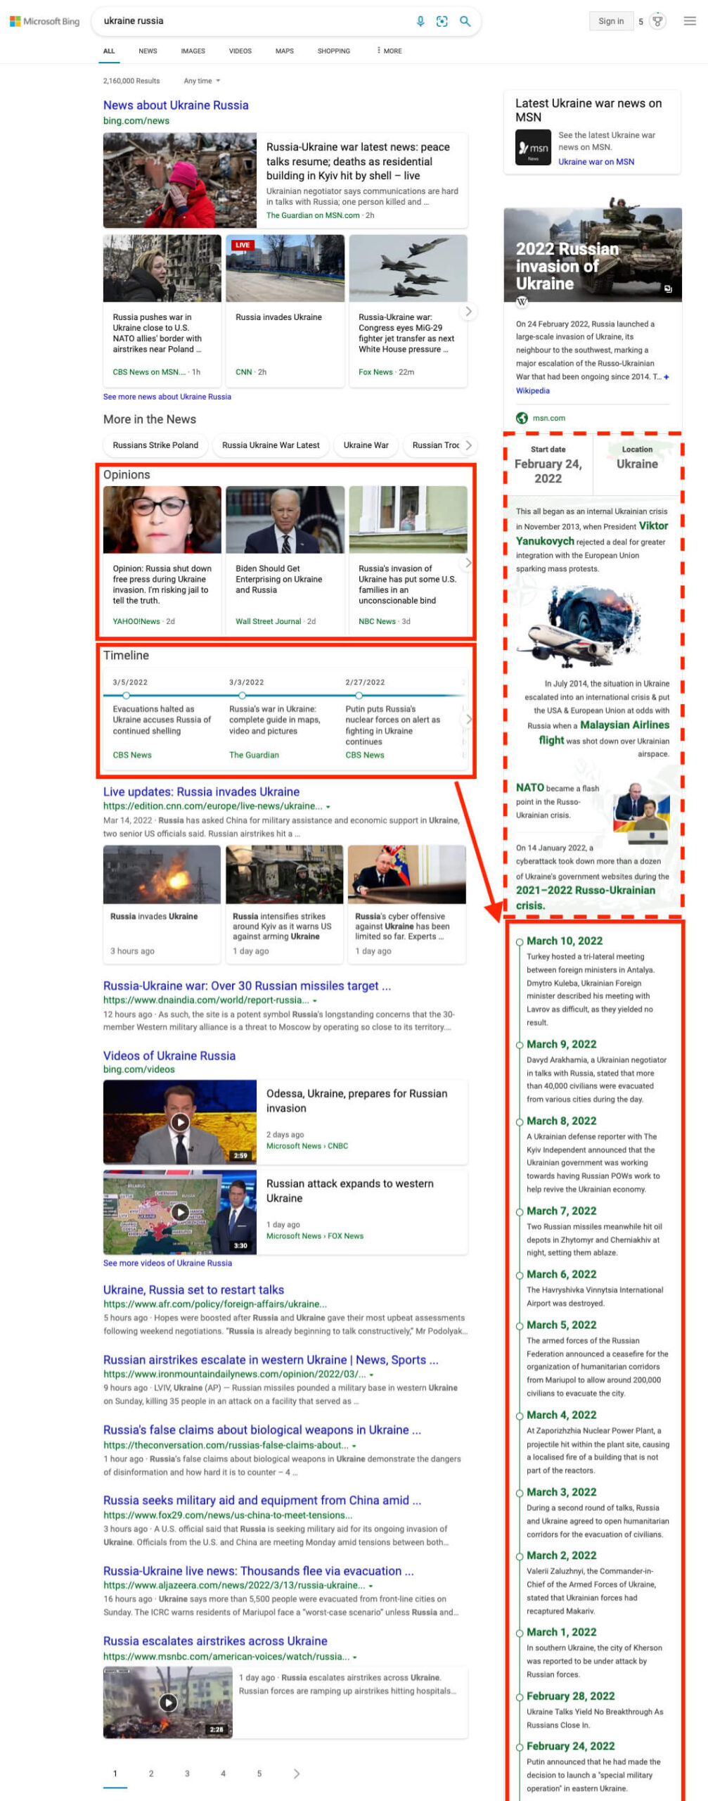Image resolution: width=708 pixels, height=1801 pixels.
Task: Open the Wikipedia source link
Action: coord(533,390)
